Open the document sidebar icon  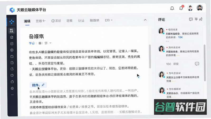12,63
